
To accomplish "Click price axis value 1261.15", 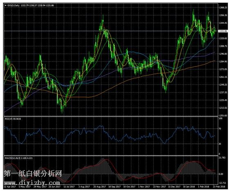I will pos(223,77).
